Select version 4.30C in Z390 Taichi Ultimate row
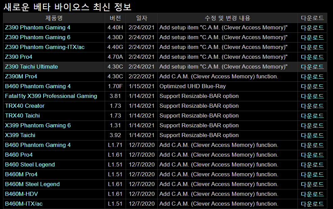 coord(115,67)
